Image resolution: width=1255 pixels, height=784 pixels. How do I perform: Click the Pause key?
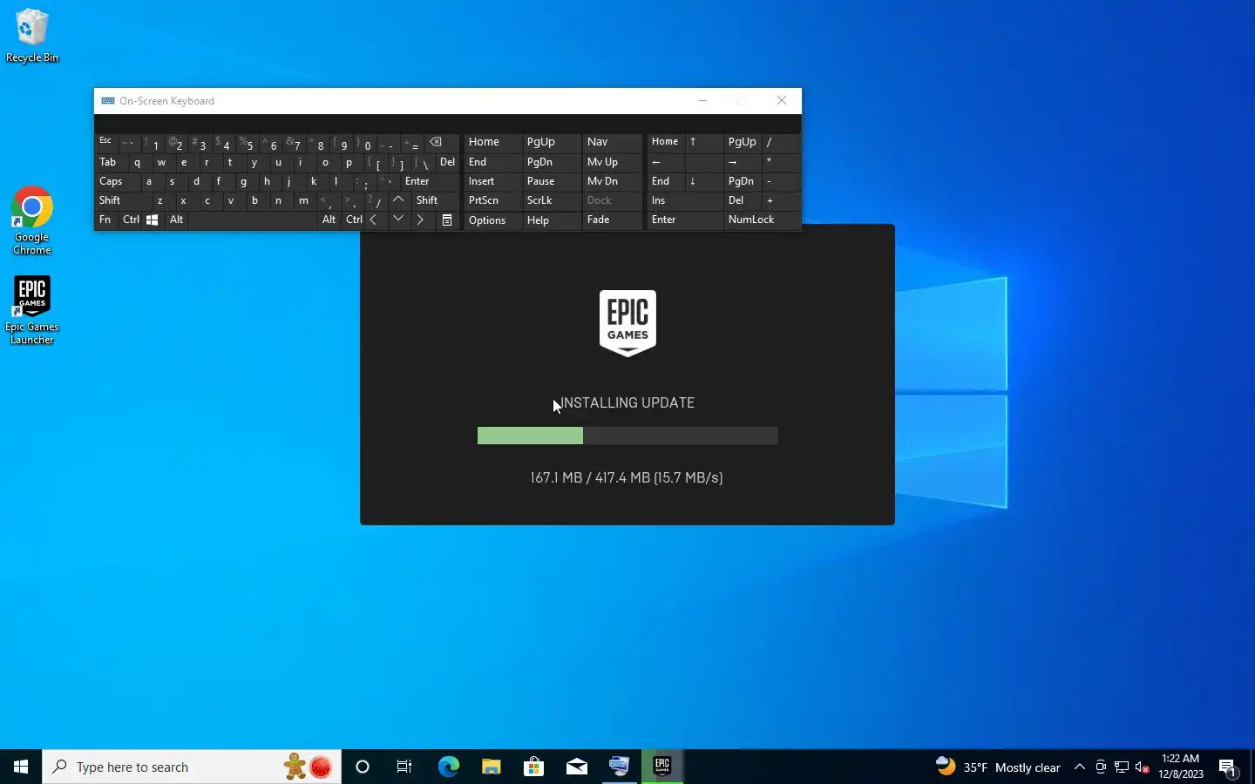click(x=551, y=181)
